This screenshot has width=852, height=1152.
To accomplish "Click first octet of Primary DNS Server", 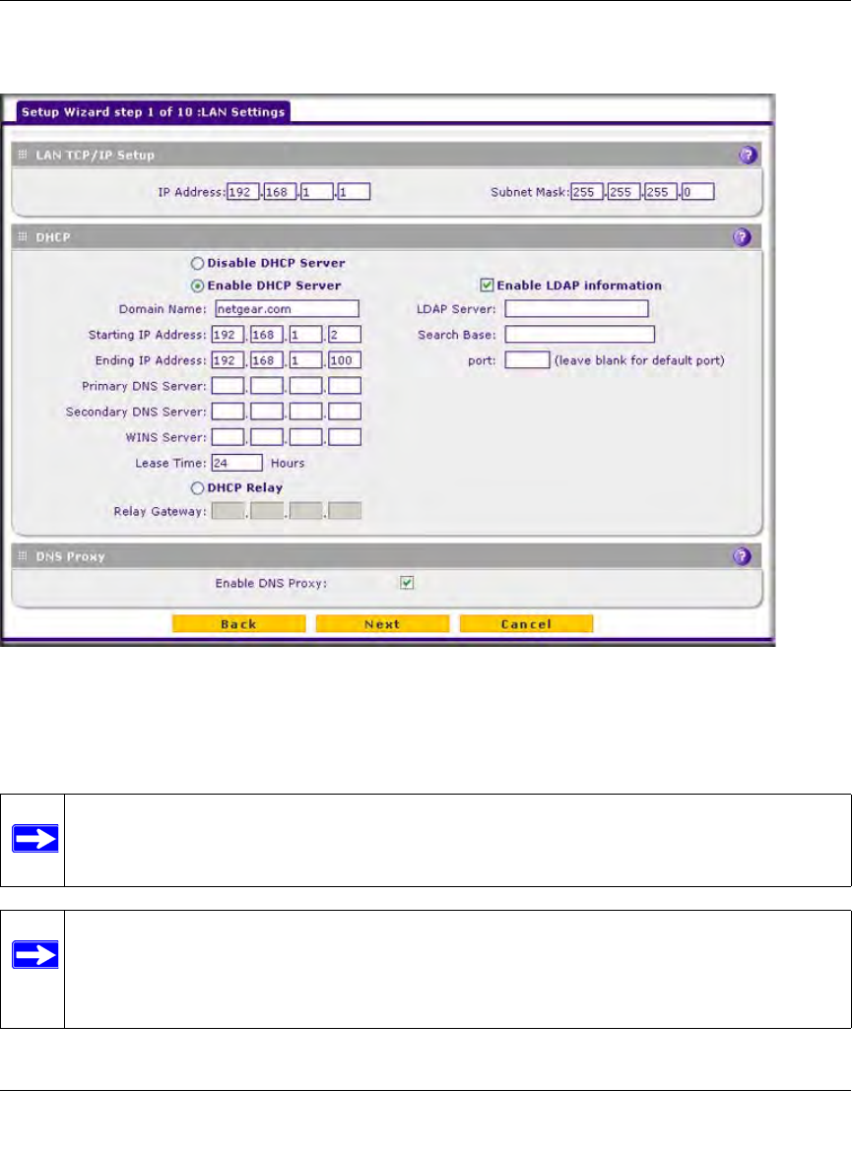I will (228, 386).
